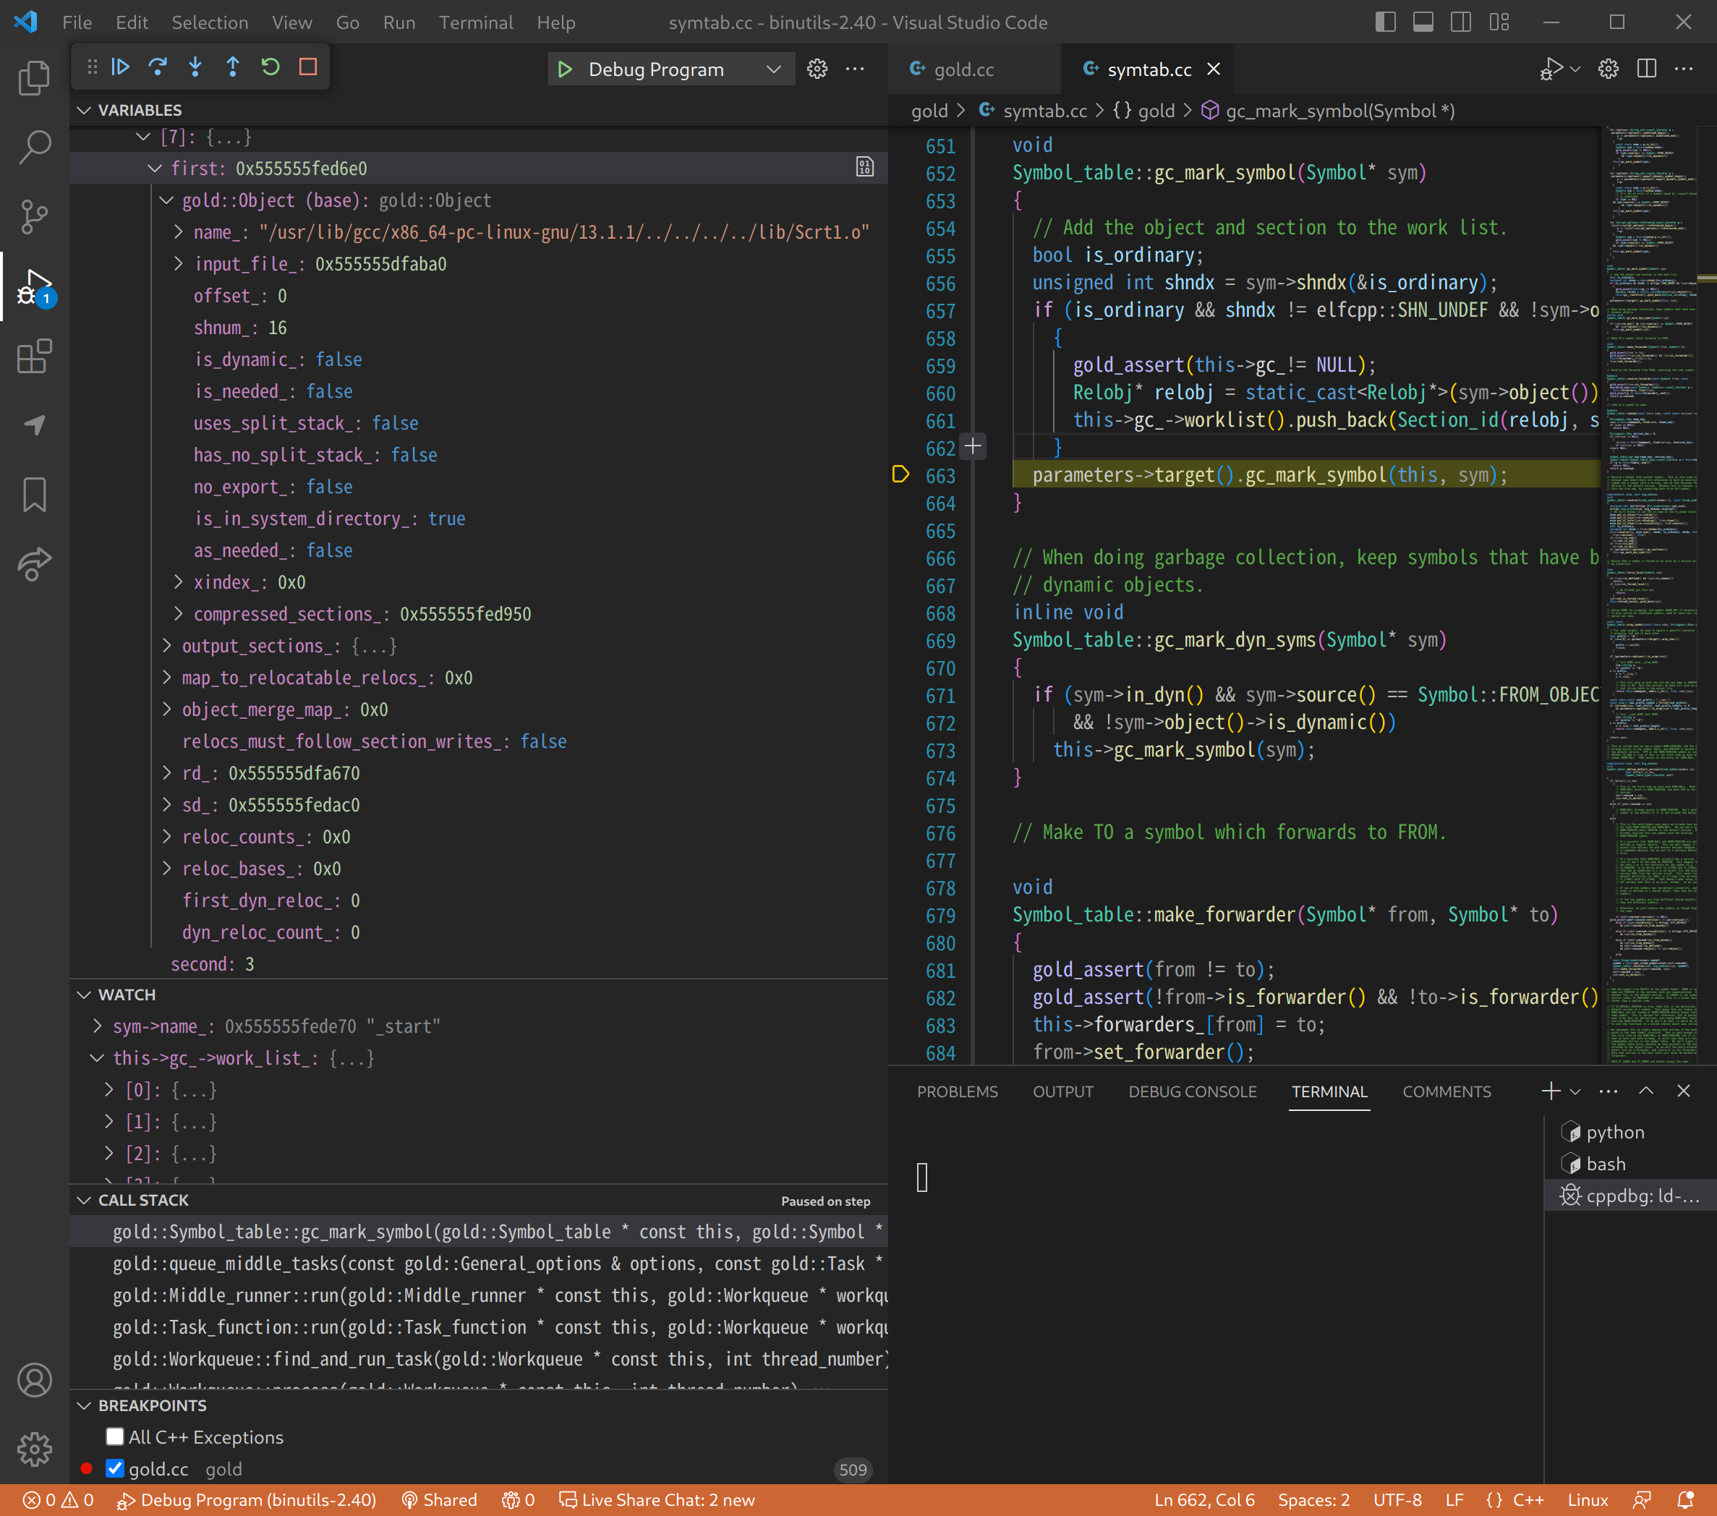Step out of the current function

233,67
